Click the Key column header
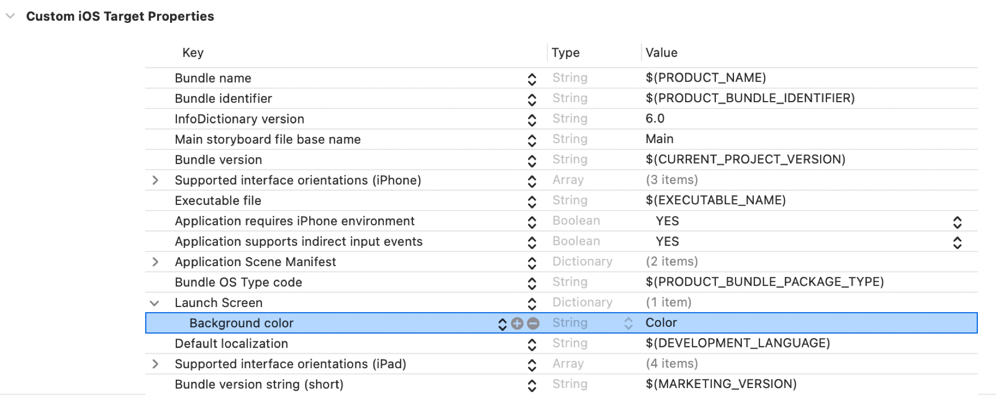This screenshot has height=403, width=996. [193, 53]
